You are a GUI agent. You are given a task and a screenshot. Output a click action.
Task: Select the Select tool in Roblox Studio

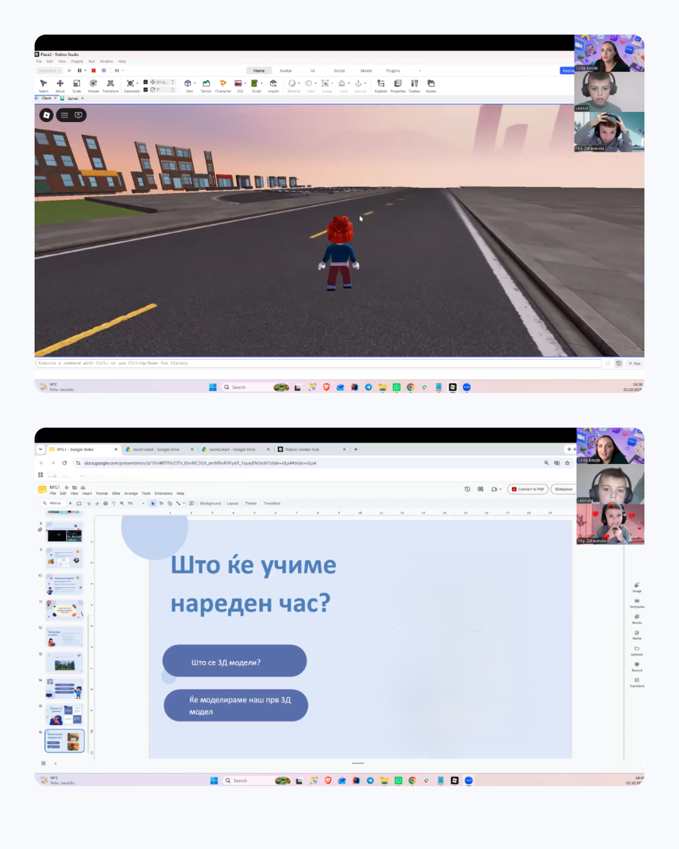coord(43,86)
